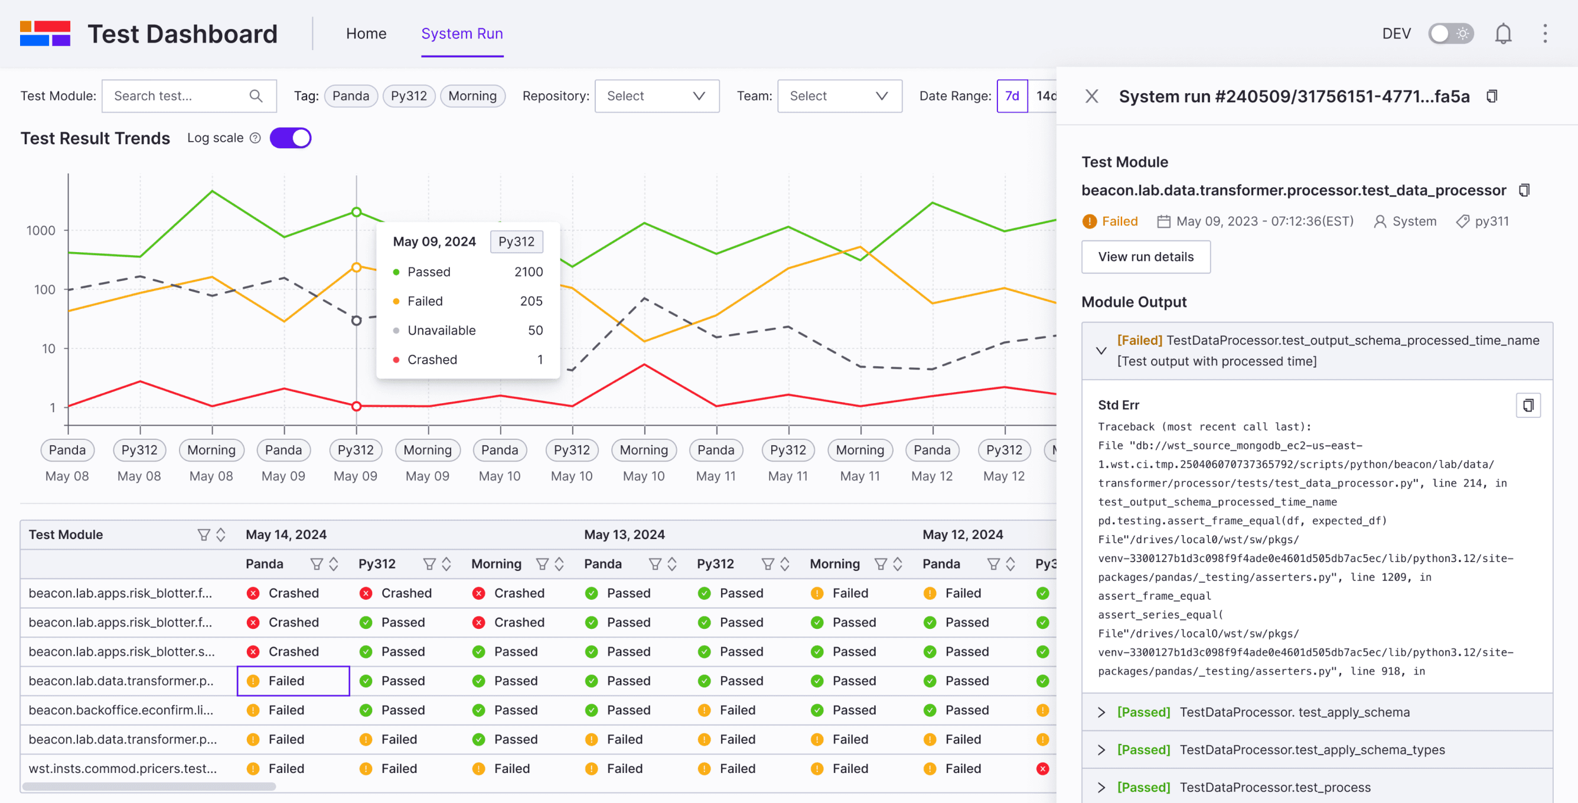Viewport: 1578px width, 803px height.
Task: Collapse the Failed test_output_schema_processed_time_name section
Action: [1101, 351]
